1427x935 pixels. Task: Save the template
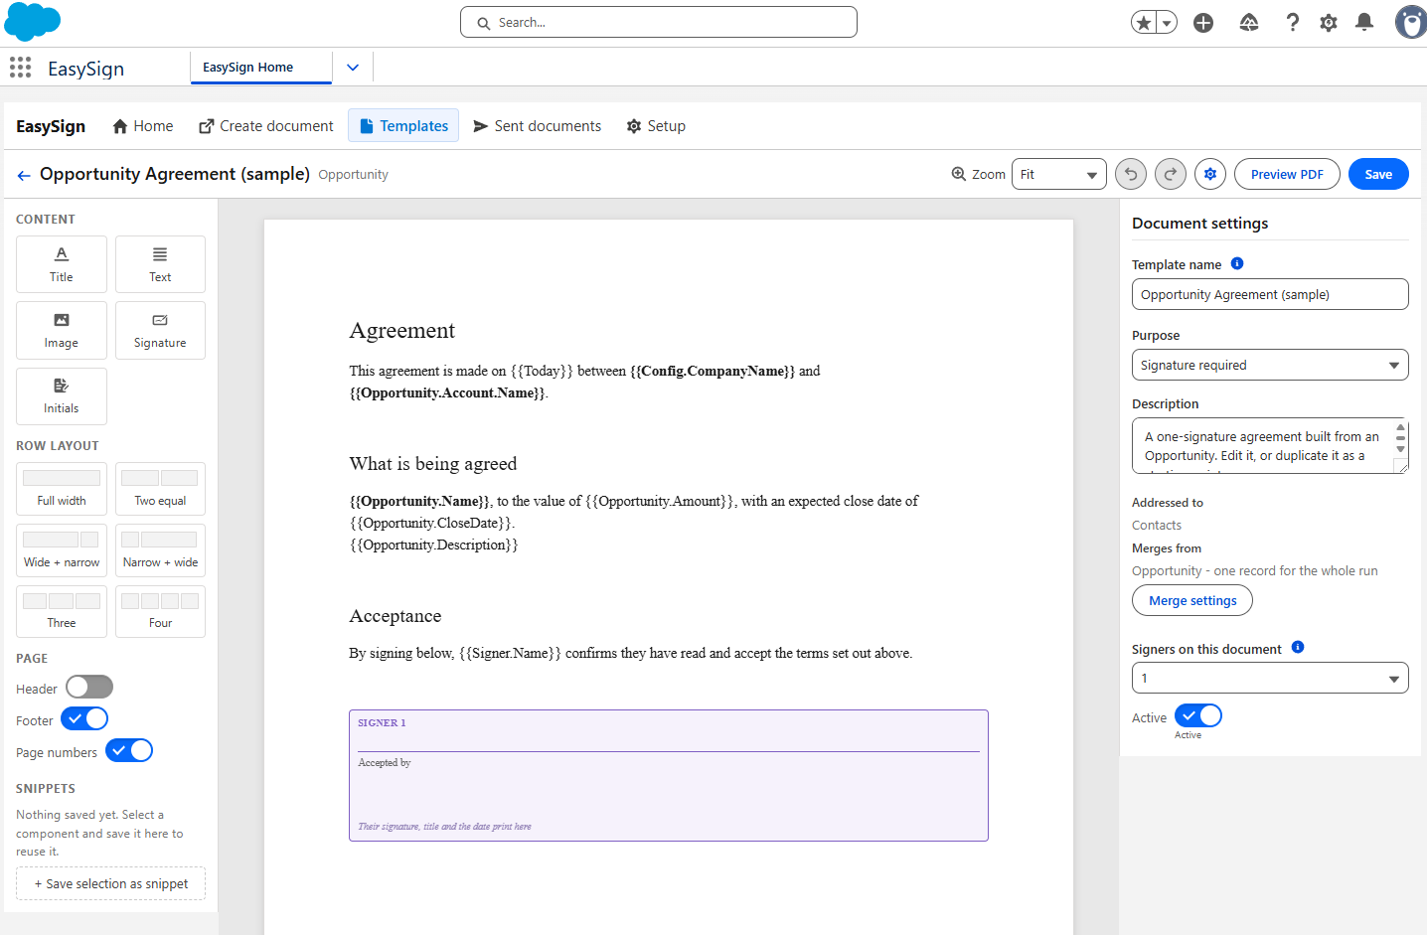(1378, 174)
